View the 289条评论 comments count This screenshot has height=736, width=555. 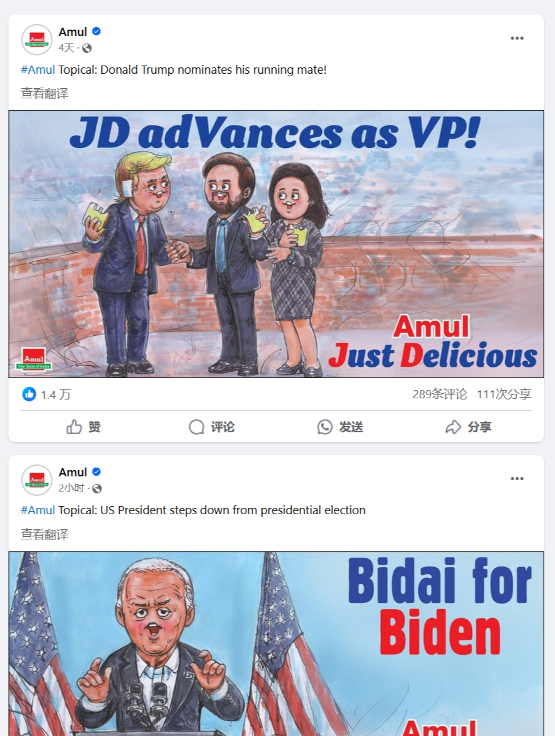pos(440,394)
